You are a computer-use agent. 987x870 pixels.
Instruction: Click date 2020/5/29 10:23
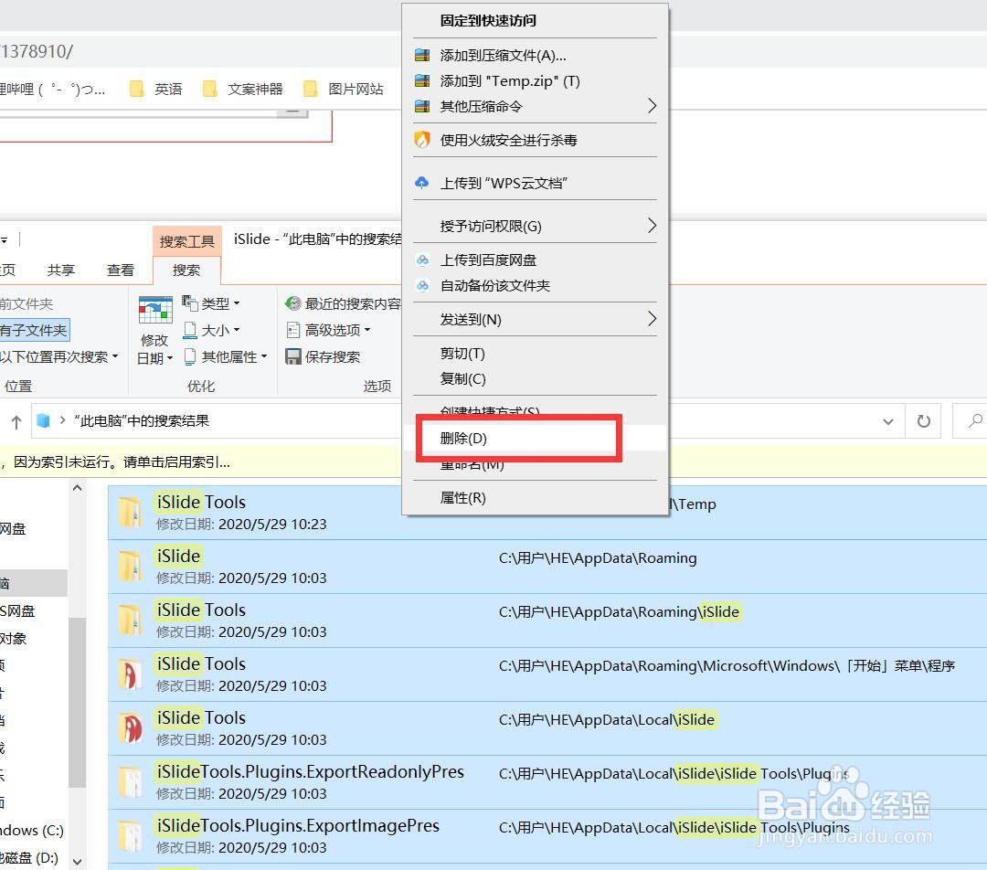coord(272,524)
